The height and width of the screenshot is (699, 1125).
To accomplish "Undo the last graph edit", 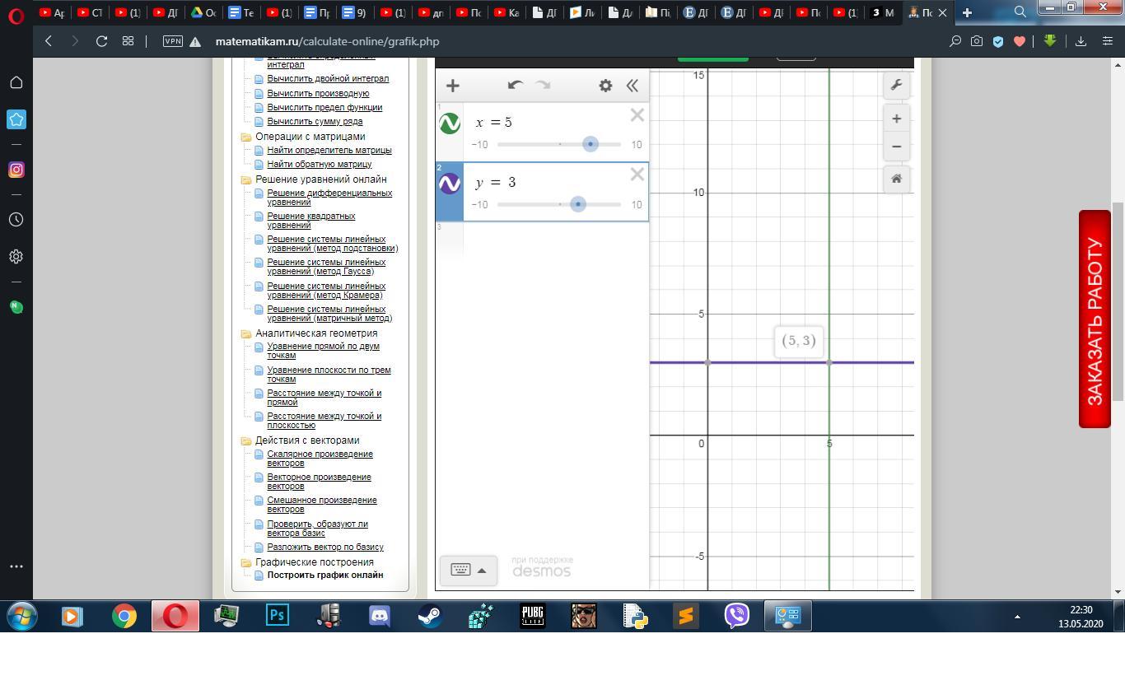I will 516,85.
